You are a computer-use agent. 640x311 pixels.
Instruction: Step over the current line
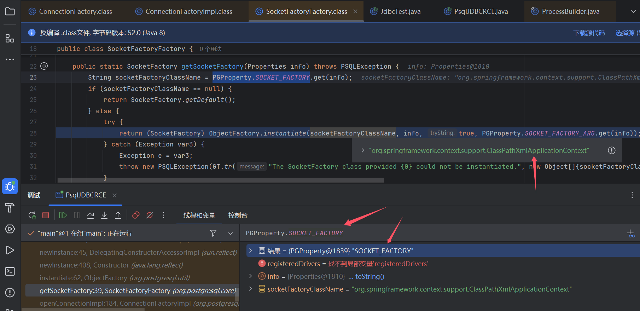pyautogui.click(x=91, y=215)
